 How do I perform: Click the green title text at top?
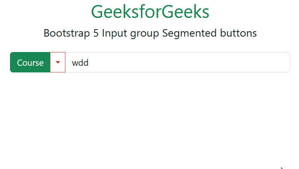click(150, 12)
